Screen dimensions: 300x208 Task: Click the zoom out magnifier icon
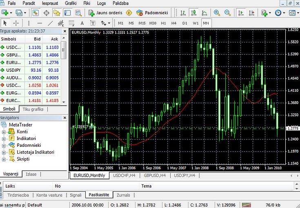pyautogui.click(x=227, y=13)
